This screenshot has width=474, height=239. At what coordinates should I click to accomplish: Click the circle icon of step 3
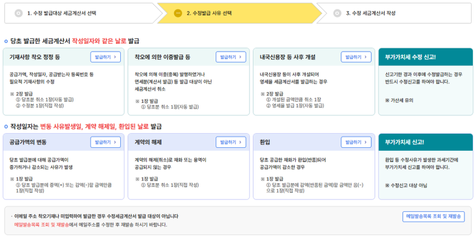point(337,13)
